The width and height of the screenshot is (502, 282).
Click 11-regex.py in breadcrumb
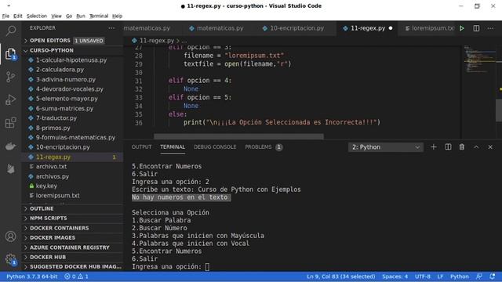[x=157, y=41]
